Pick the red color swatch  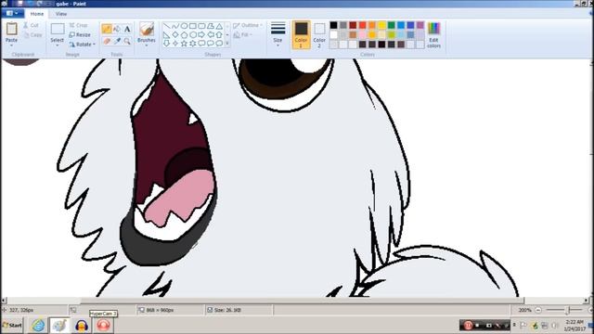(363, 25)
